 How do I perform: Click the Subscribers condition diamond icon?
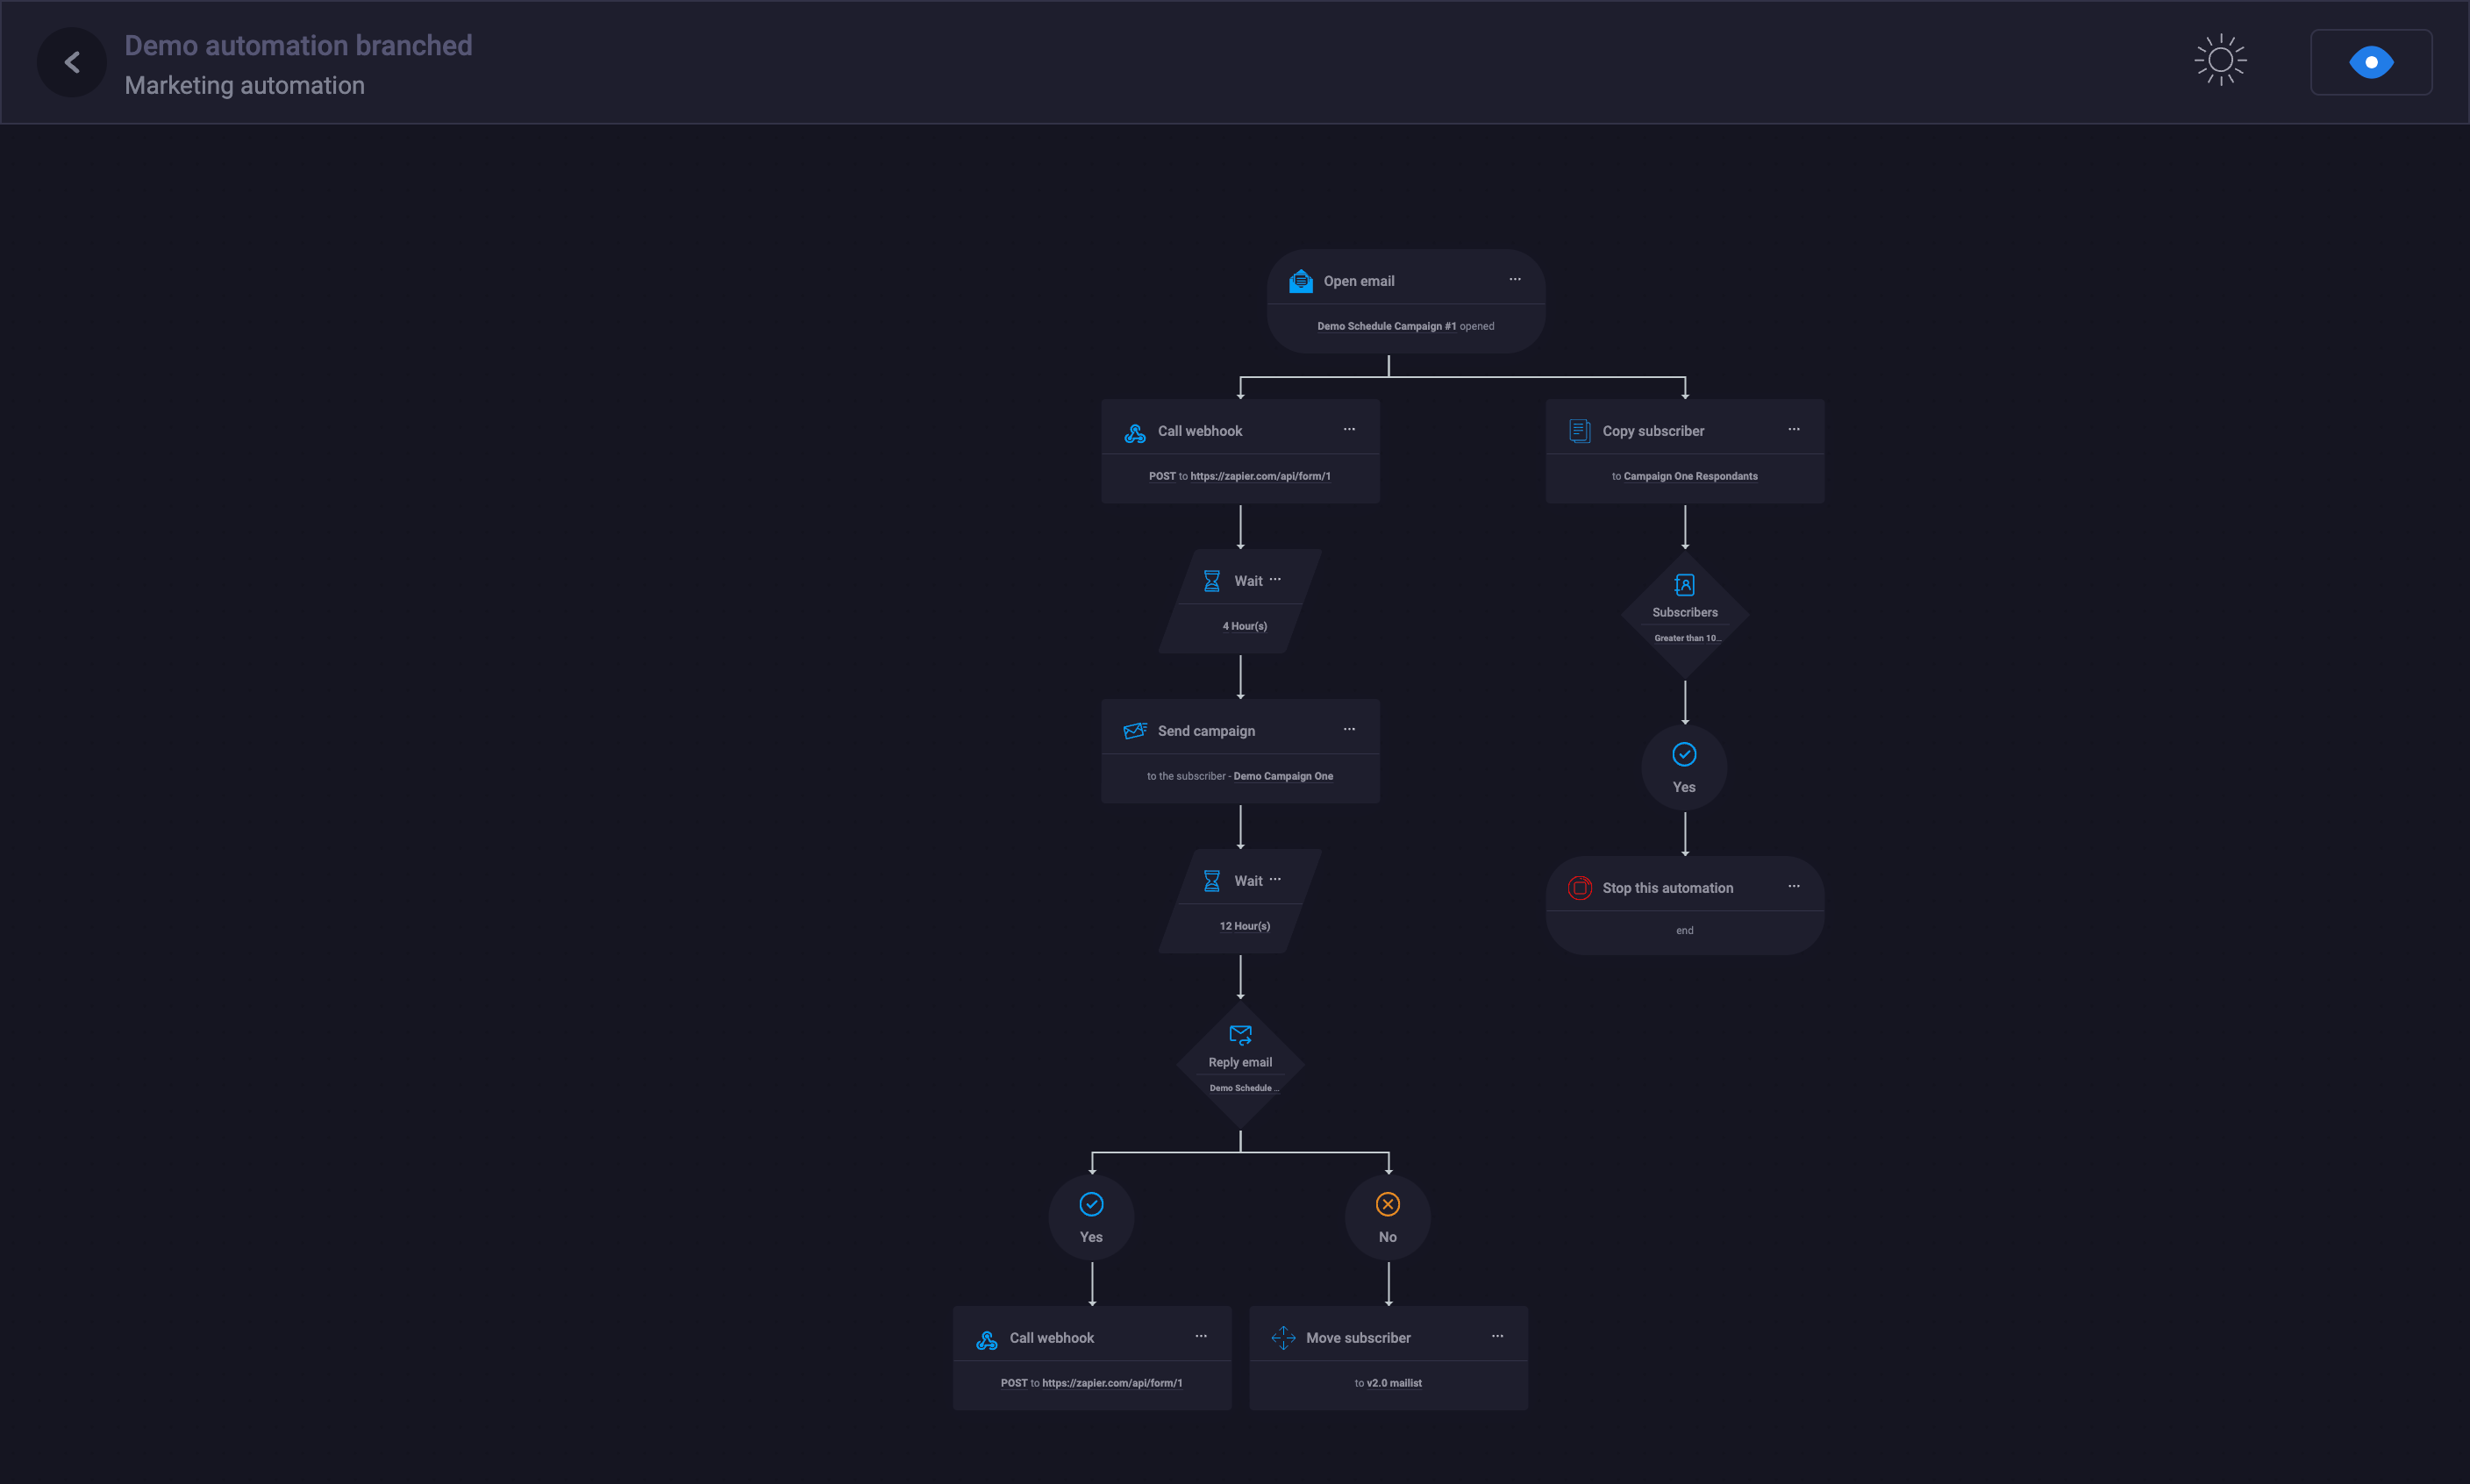click(x=1684, y=585)
